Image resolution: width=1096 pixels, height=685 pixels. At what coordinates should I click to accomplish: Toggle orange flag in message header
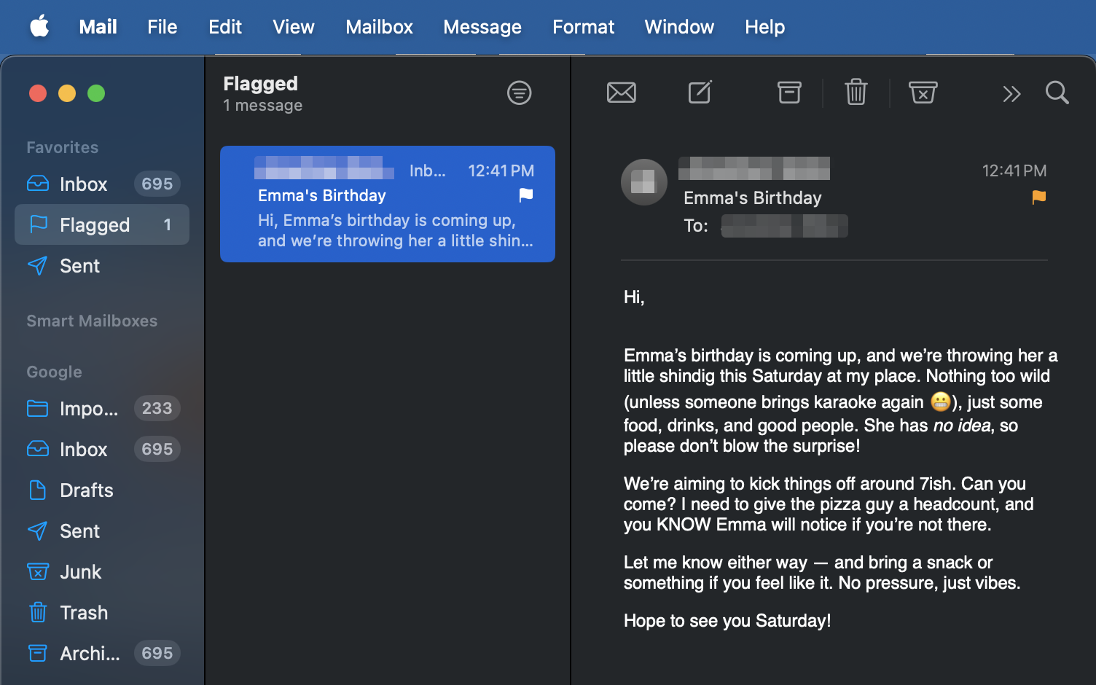pyautogui.click(x=1039, y=197)
